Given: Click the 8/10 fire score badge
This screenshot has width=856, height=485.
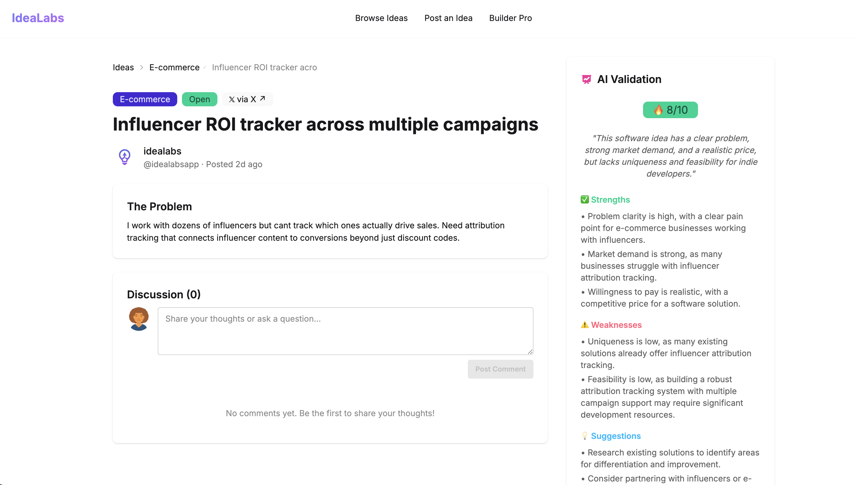Looking at the screenshot, I should click(x=670, y=110).
